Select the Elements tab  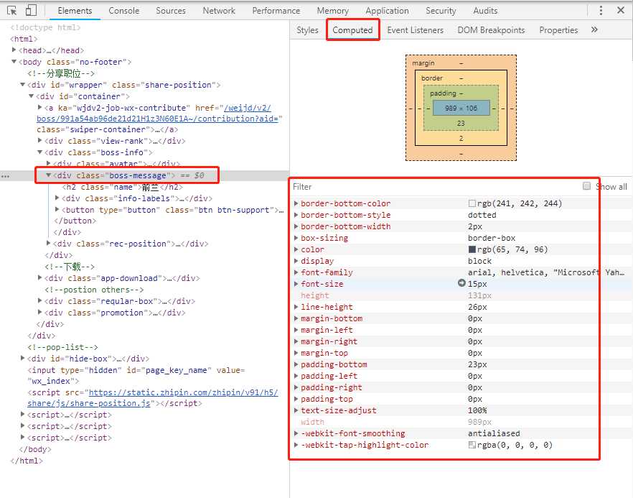pyautogui.click(x=75, y=11)
